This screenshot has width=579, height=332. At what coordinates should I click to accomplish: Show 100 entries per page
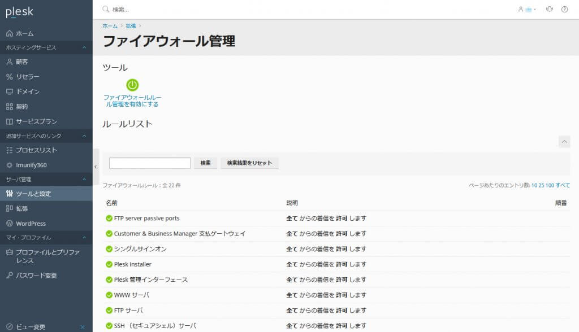click(550, 186)
